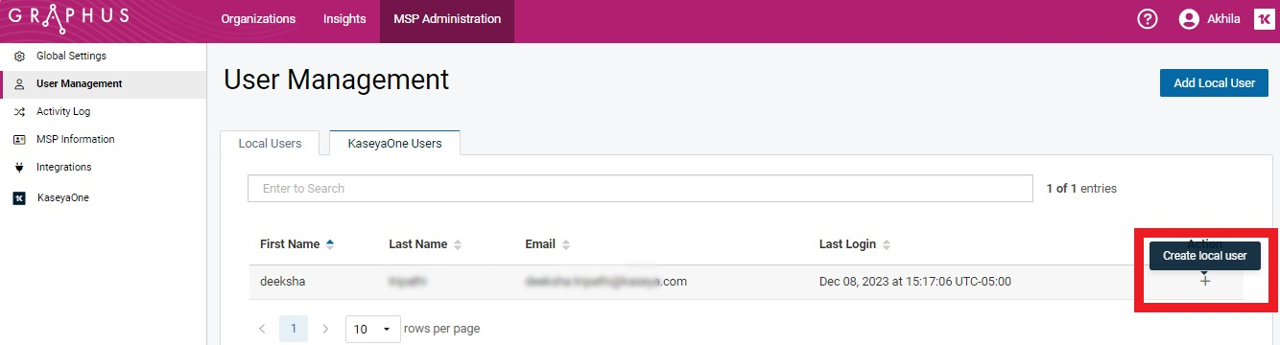The width and height of the screenshot is (1280, 345).
Task: Open the Organizations menu
Action: (x=258, y=19)
